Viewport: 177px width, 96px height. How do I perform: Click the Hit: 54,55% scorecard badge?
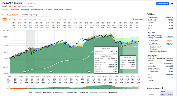point(167,94)
